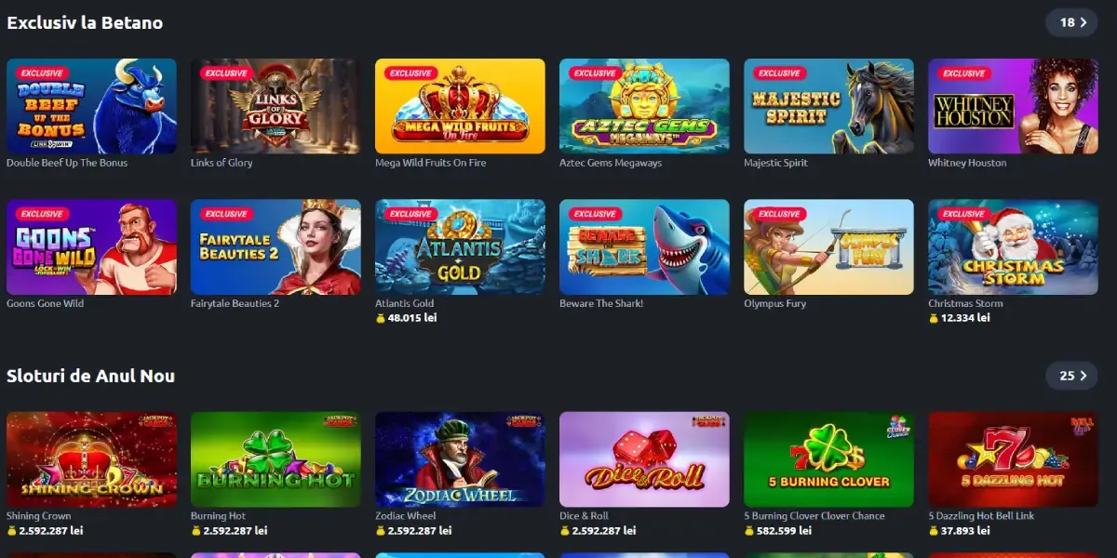This screenshot has width=1117, height=558.
Task: Click the Dice & Roll jackpot amount
Action: tap(605, 531)
